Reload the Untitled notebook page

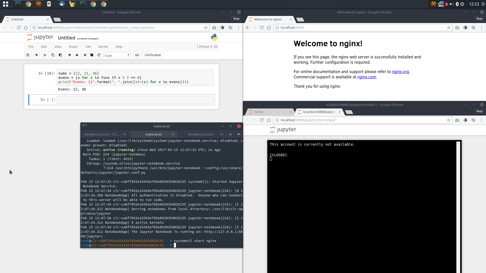(19, 28)
